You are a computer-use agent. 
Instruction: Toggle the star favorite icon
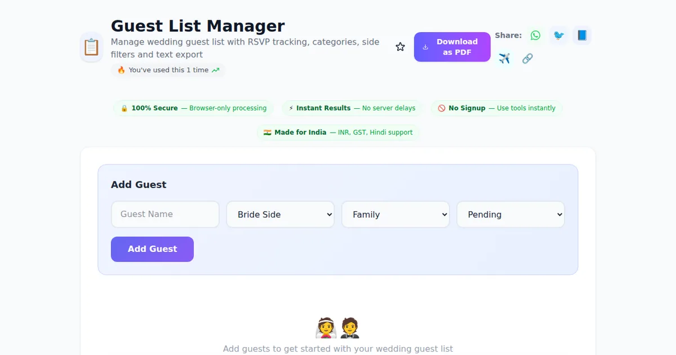click(x=400, y=47)
